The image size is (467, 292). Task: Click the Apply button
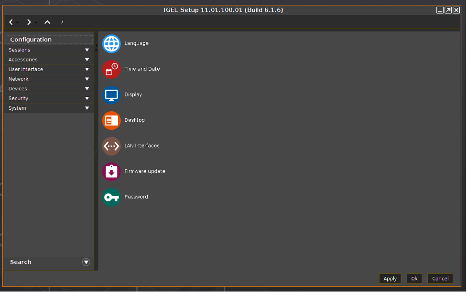[390, 279]
